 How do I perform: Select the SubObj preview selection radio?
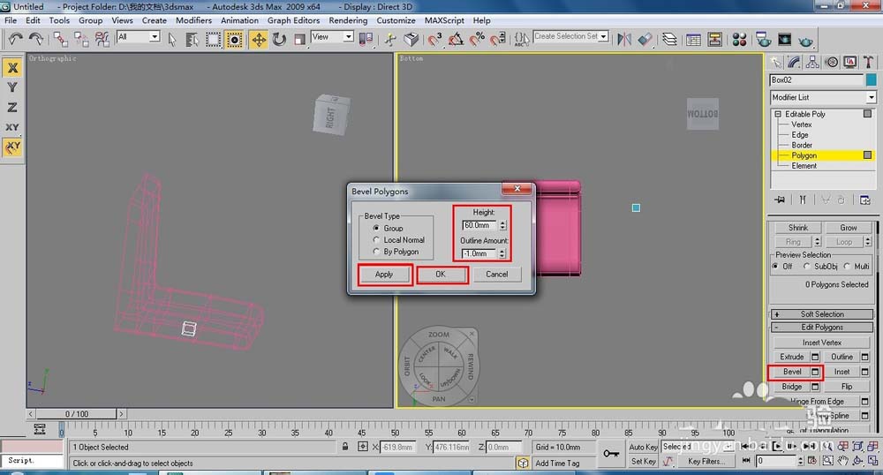coord(806,267)
